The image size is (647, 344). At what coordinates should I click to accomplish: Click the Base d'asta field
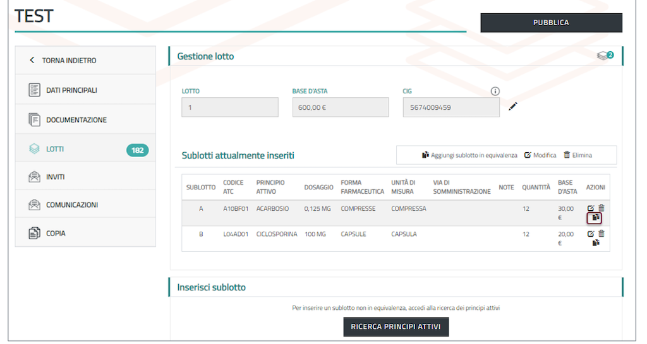[340, 107]
